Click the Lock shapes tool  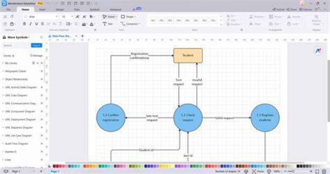coord(293,24)
